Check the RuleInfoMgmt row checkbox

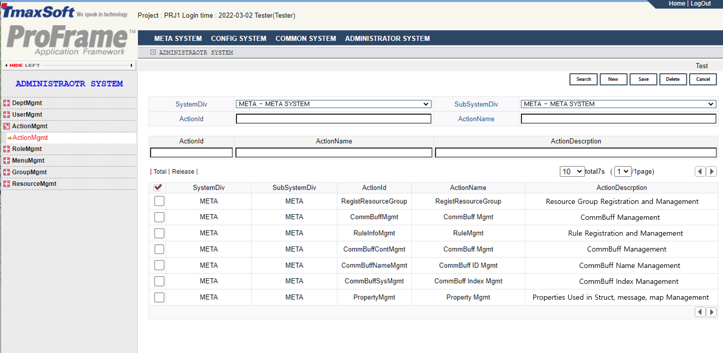click(159, 233)
